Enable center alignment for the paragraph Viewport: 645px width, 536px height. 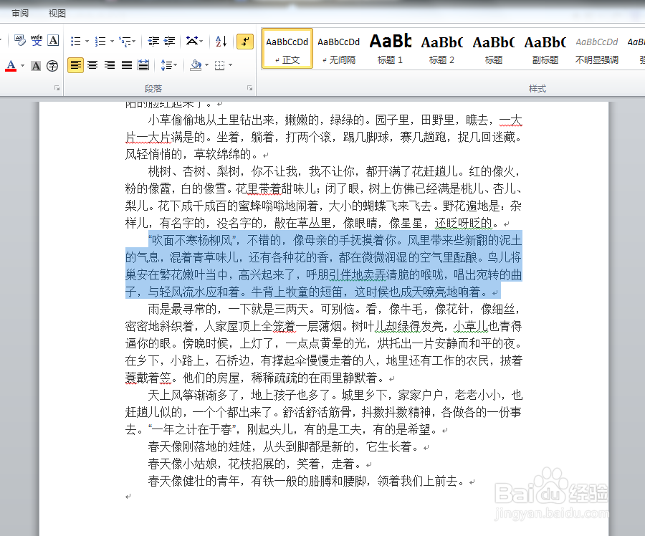point(93,65)
